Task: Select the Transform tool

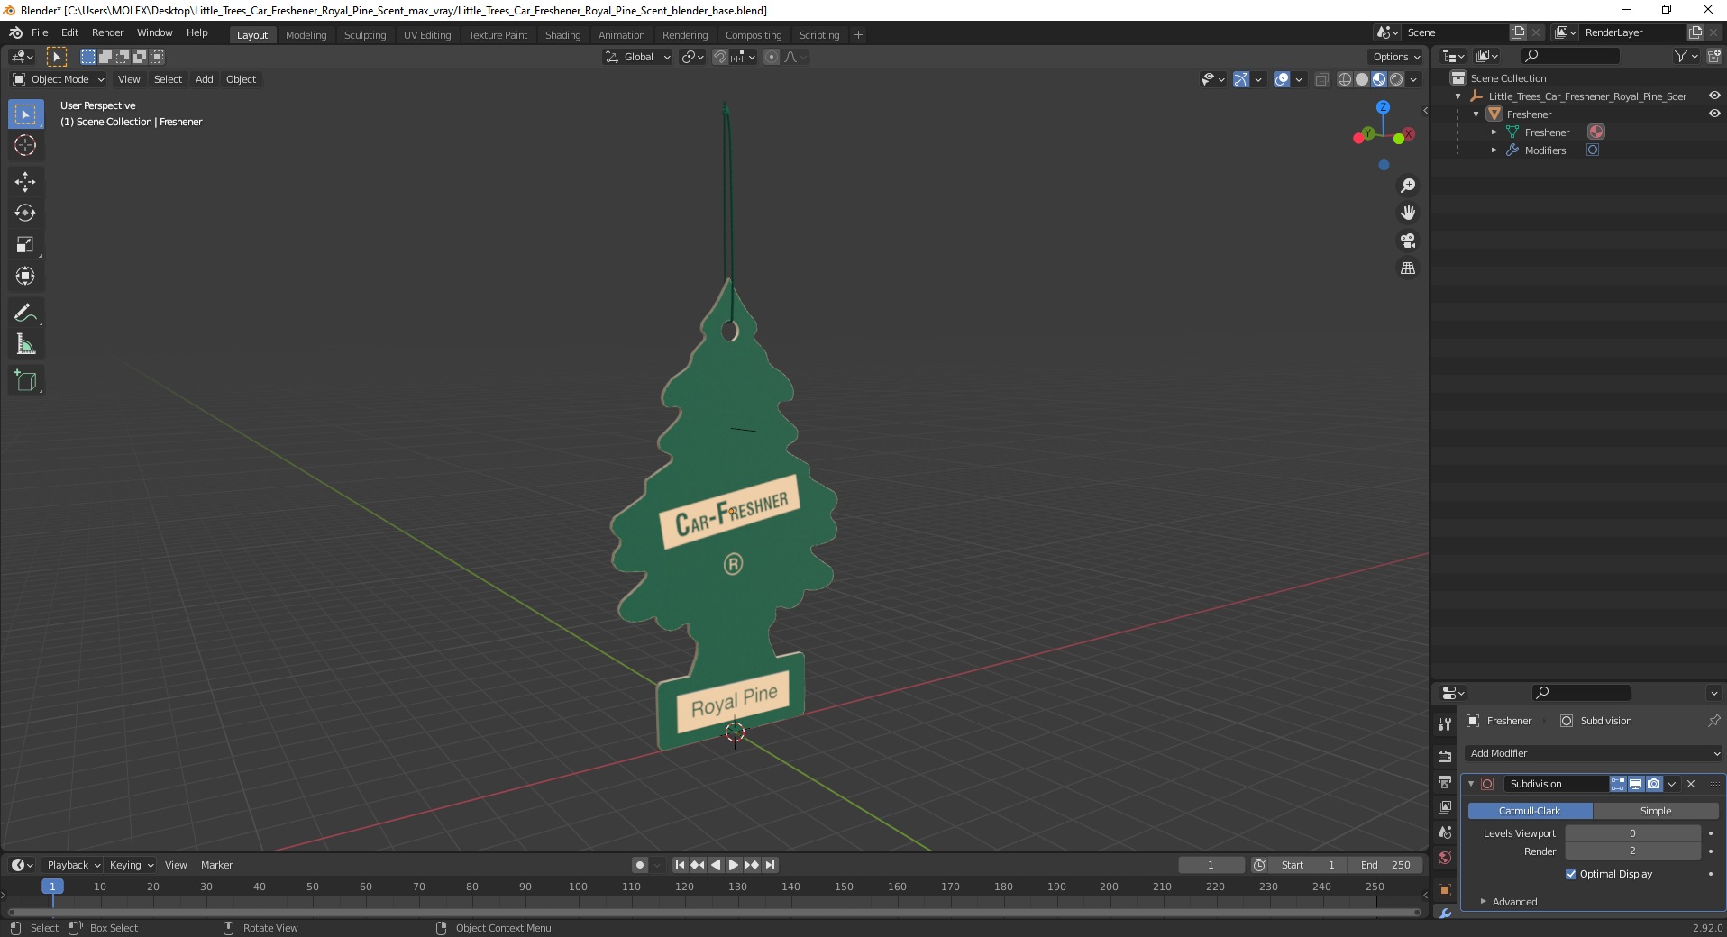Action: pos(25,277)
